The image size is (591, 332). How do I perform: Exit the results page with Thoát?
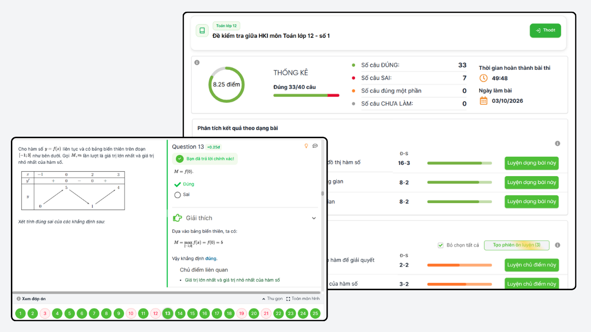[545, 30]
